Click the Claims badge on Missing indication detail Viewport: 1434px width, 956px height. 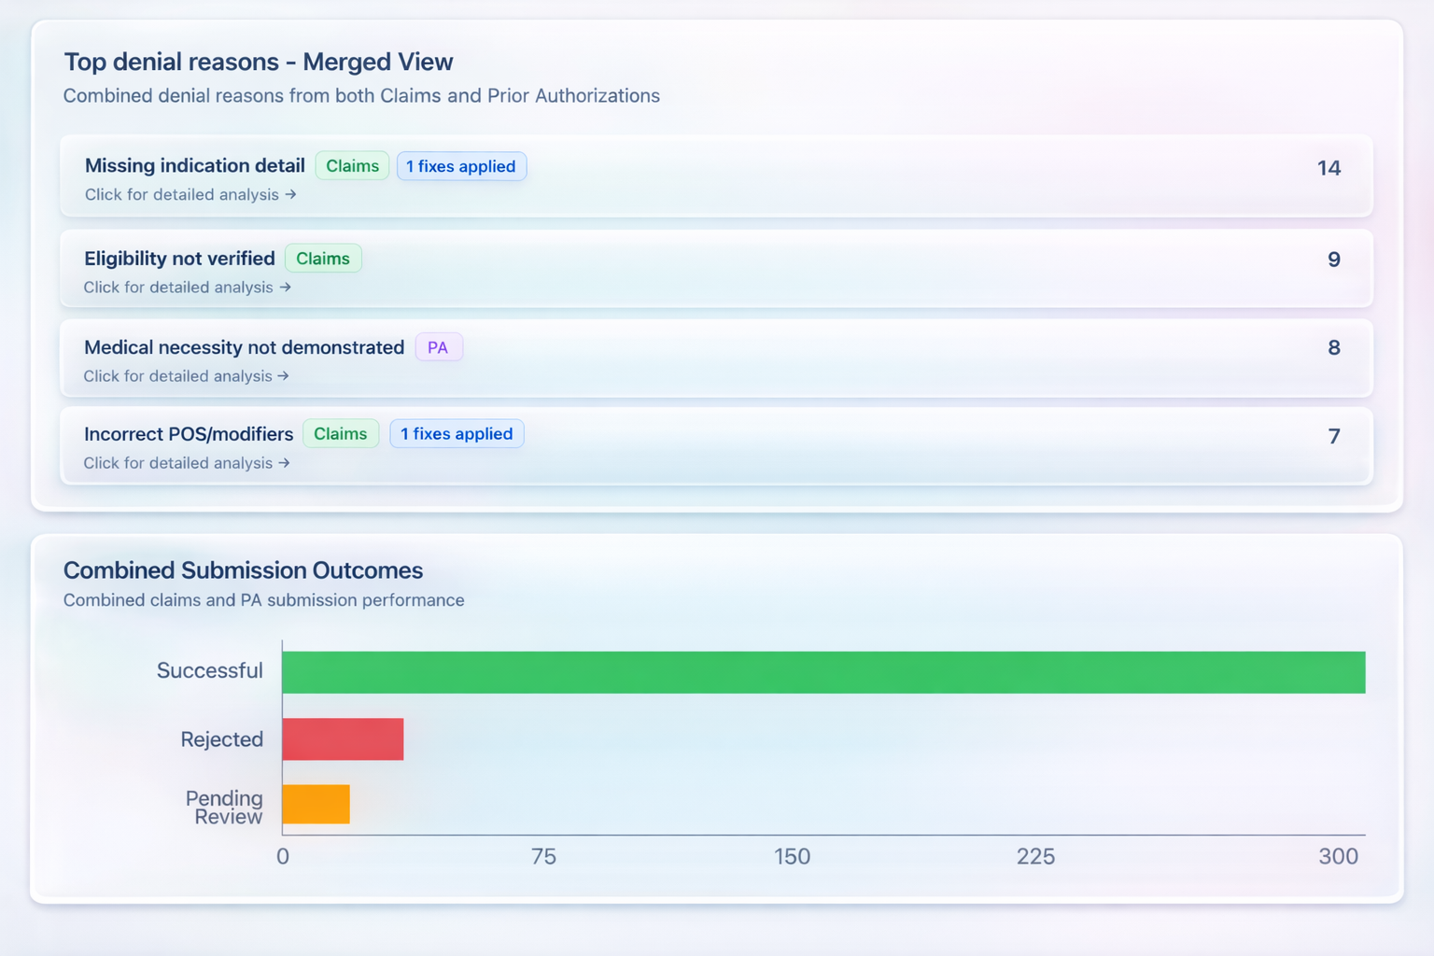coord(352,165)
